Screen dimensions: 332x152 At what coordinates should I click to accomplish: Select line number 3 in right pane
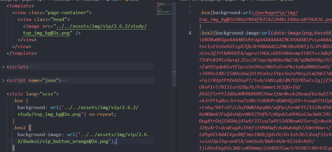click(x=190, y=26)
